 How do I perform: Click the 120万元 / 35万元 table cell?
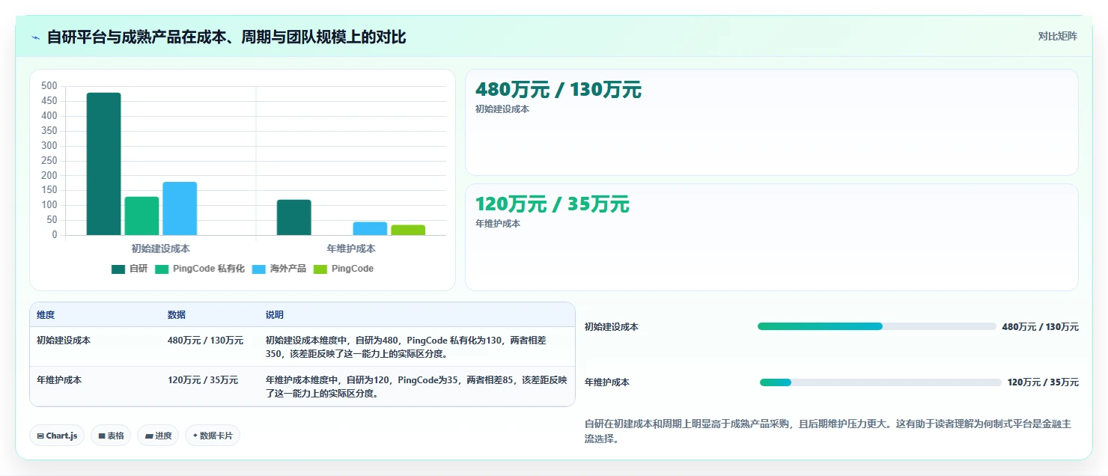pos(203,380)
